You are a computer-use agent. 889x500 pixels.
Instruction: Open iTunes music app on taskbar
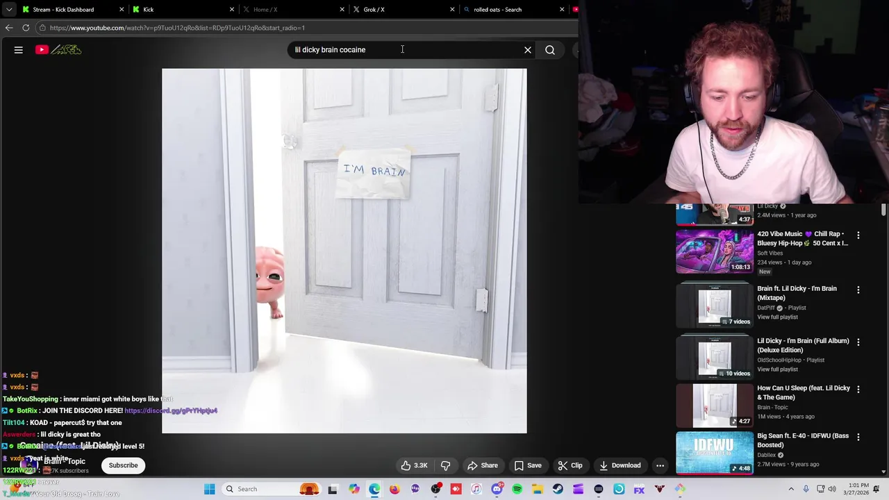476,489
